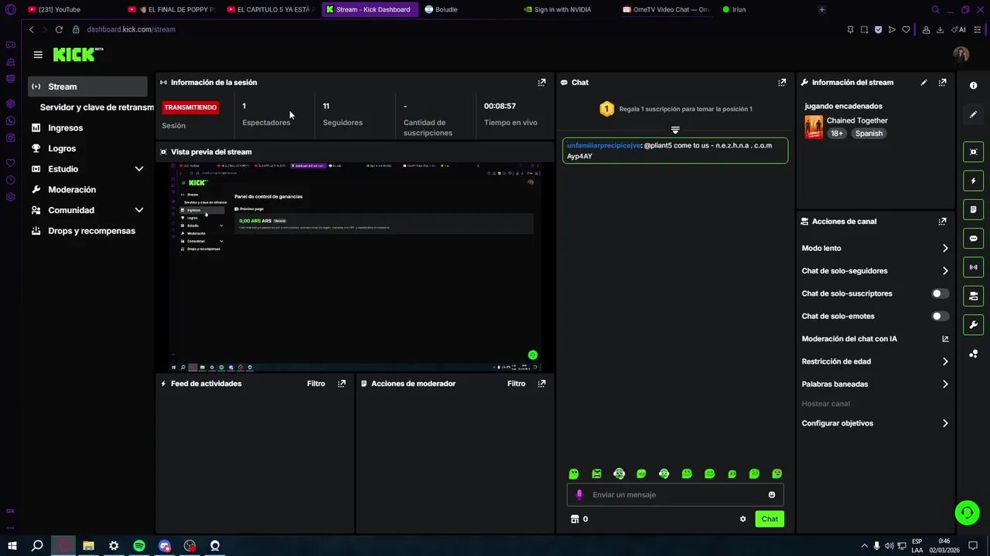Toggle the wrench widget in the right rail
The height and width of the screenshot is (556, 990).
973,325
